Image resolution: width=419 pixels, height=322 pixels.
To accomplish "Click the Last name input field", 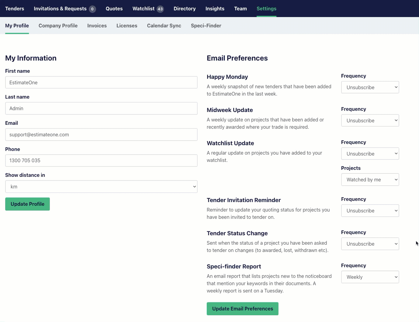I will point(101,108).
